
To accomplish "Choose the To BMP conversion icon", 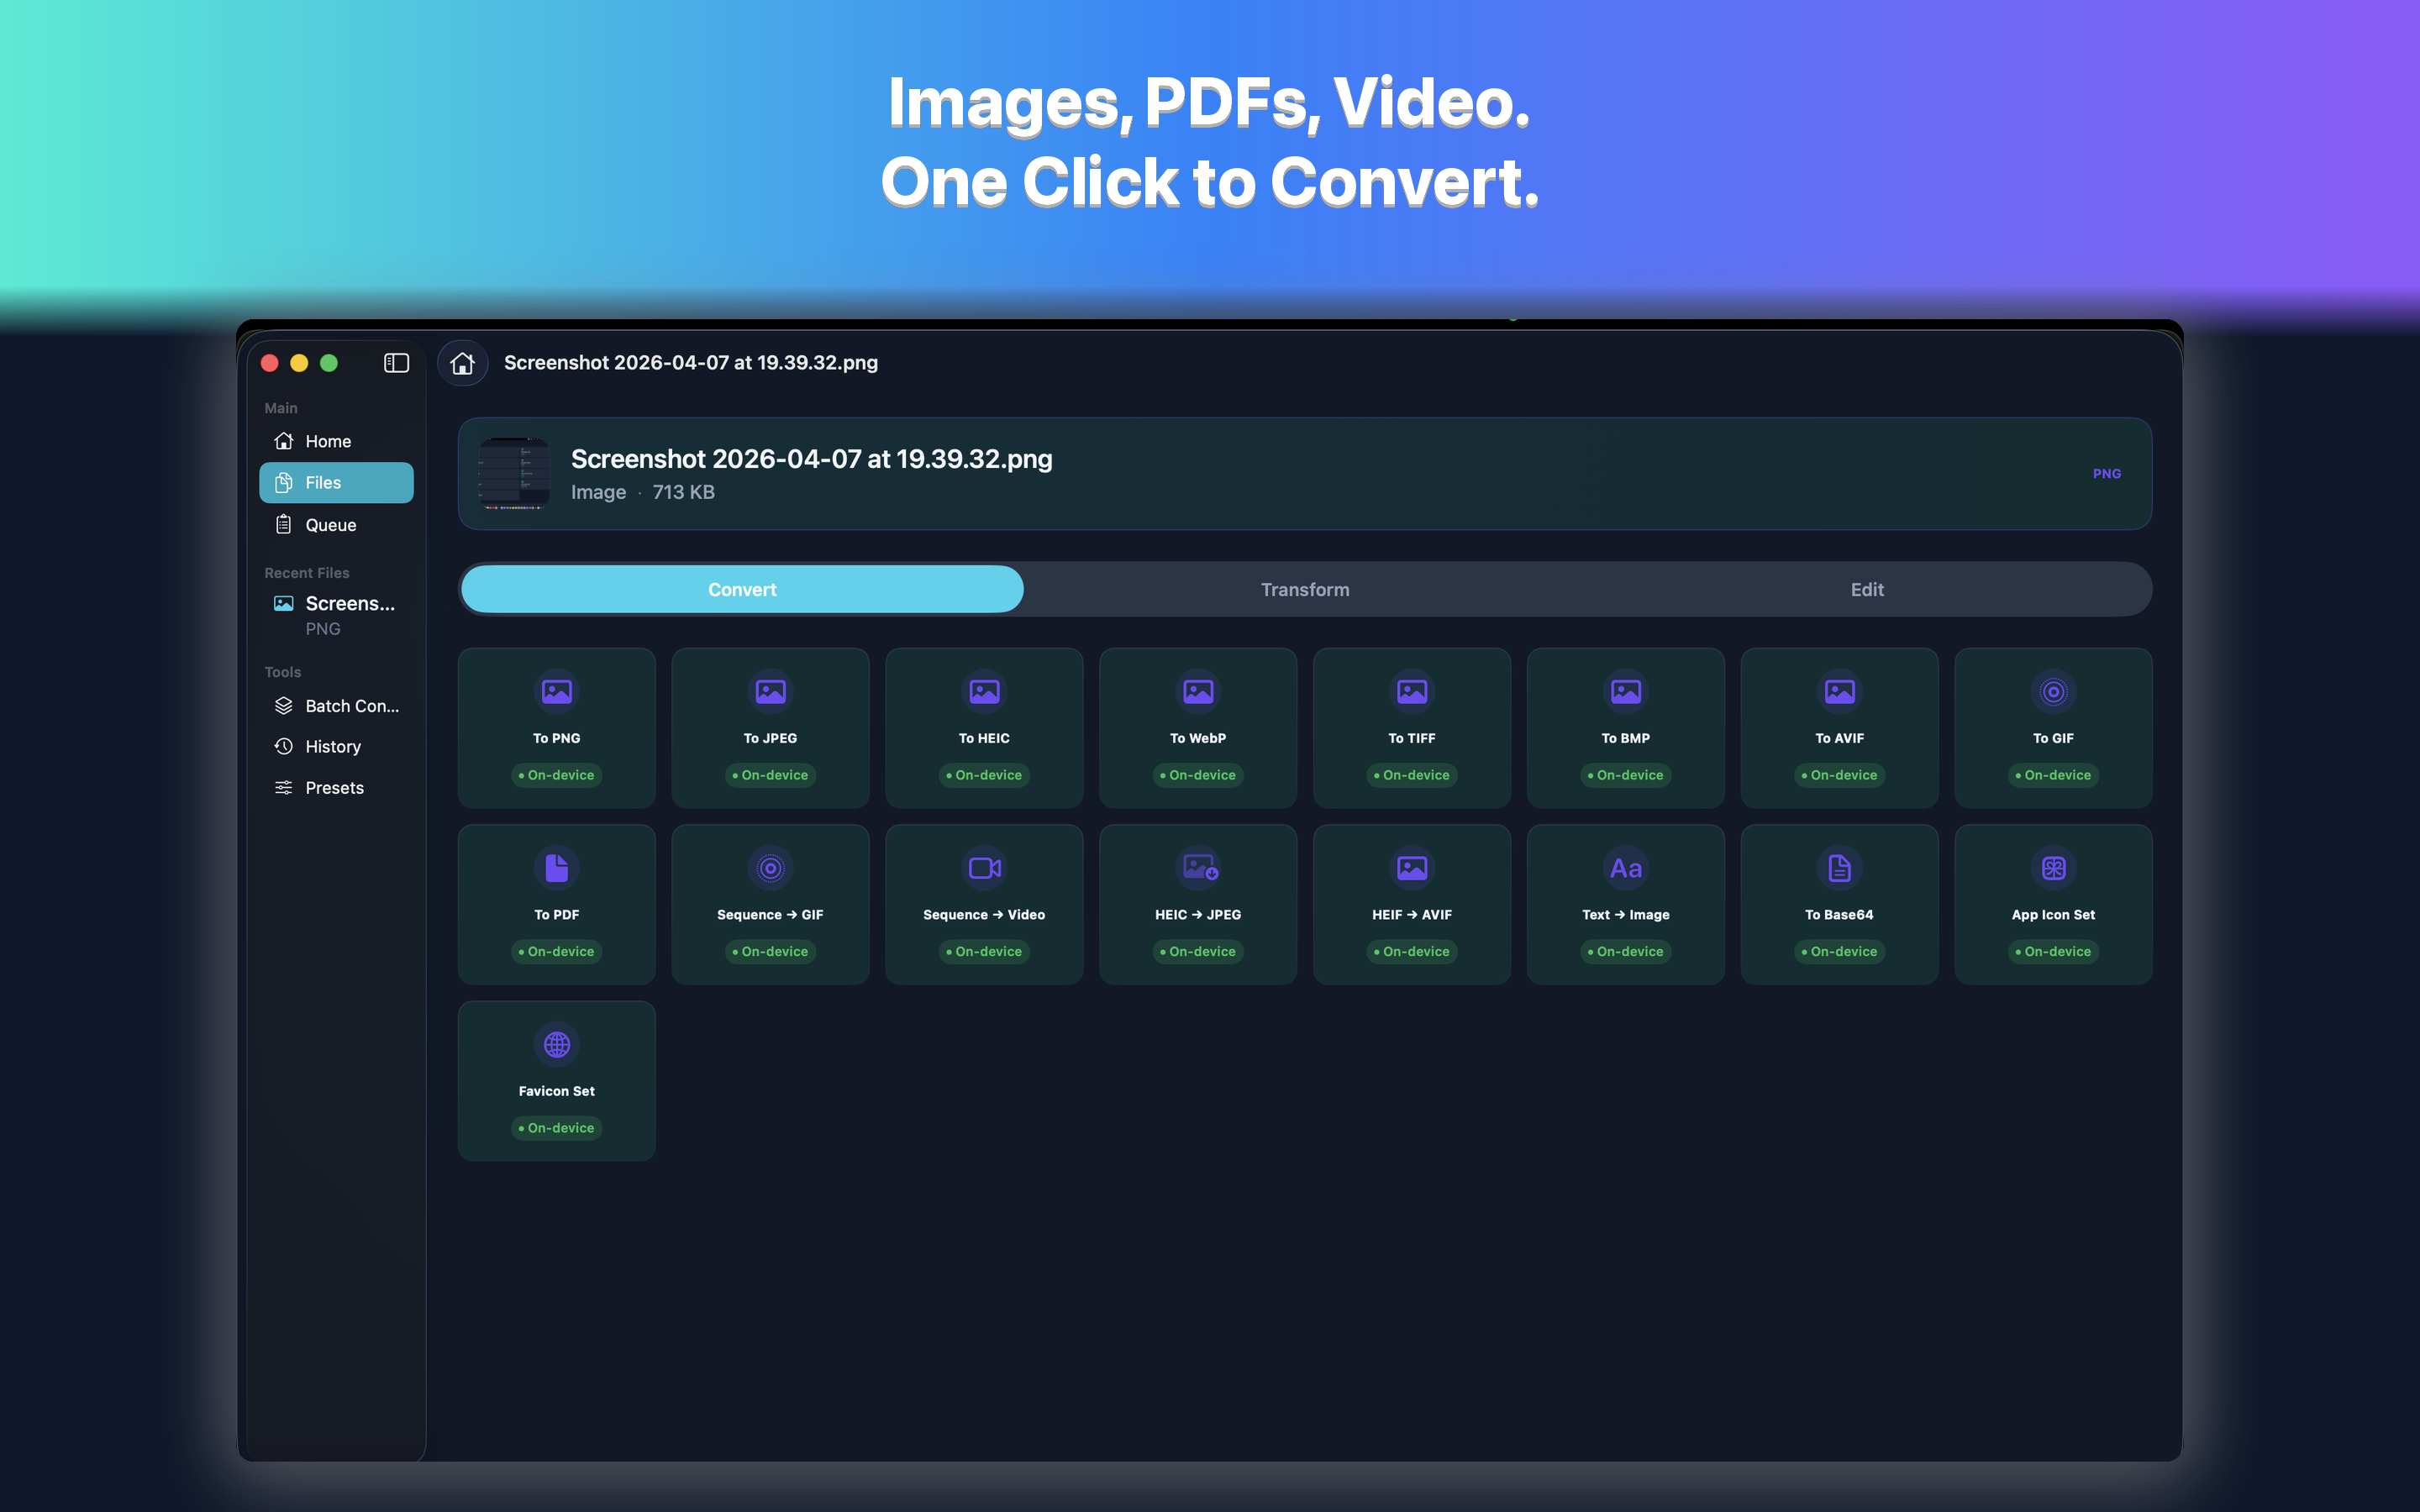I will pyautogui.click(x=1626, y=691).
